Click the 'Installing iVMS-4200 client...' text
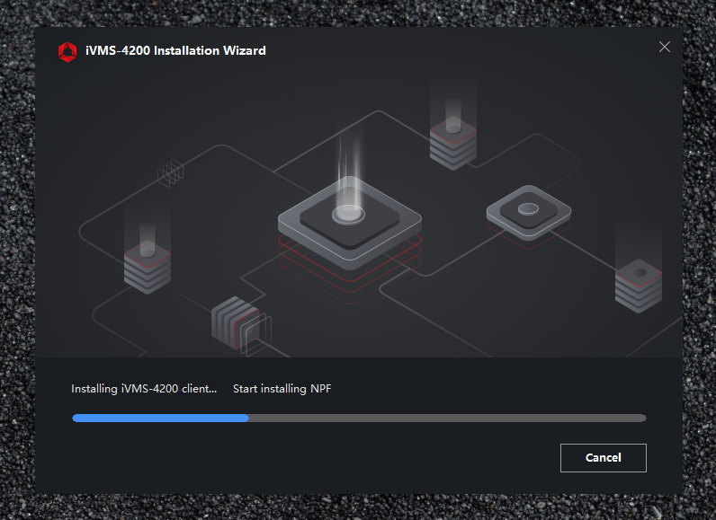 (144, 389)
